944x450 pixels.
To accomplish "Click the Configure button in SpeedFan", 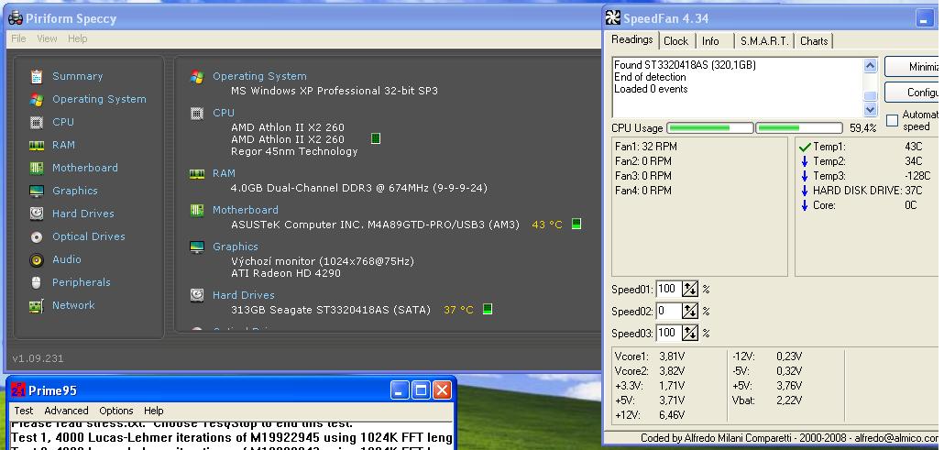I will pyautogui.click(x=911, y=93).
